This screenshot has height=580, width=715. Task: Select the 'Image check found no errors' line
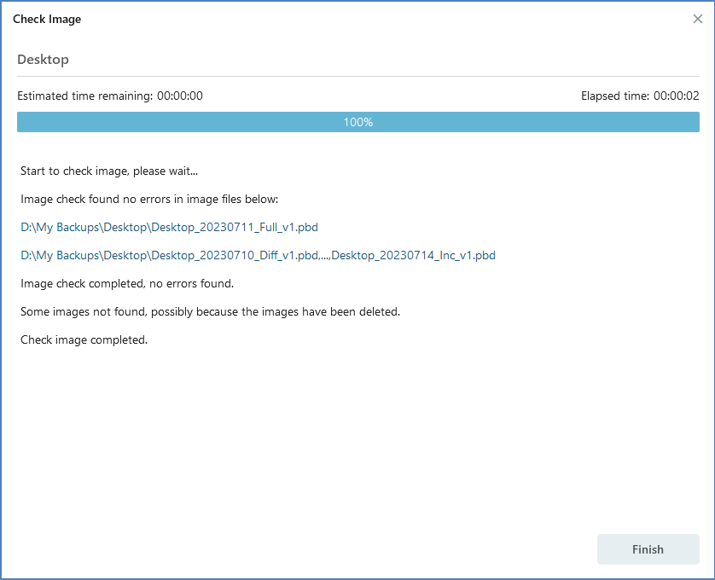(x=149, y=200)
